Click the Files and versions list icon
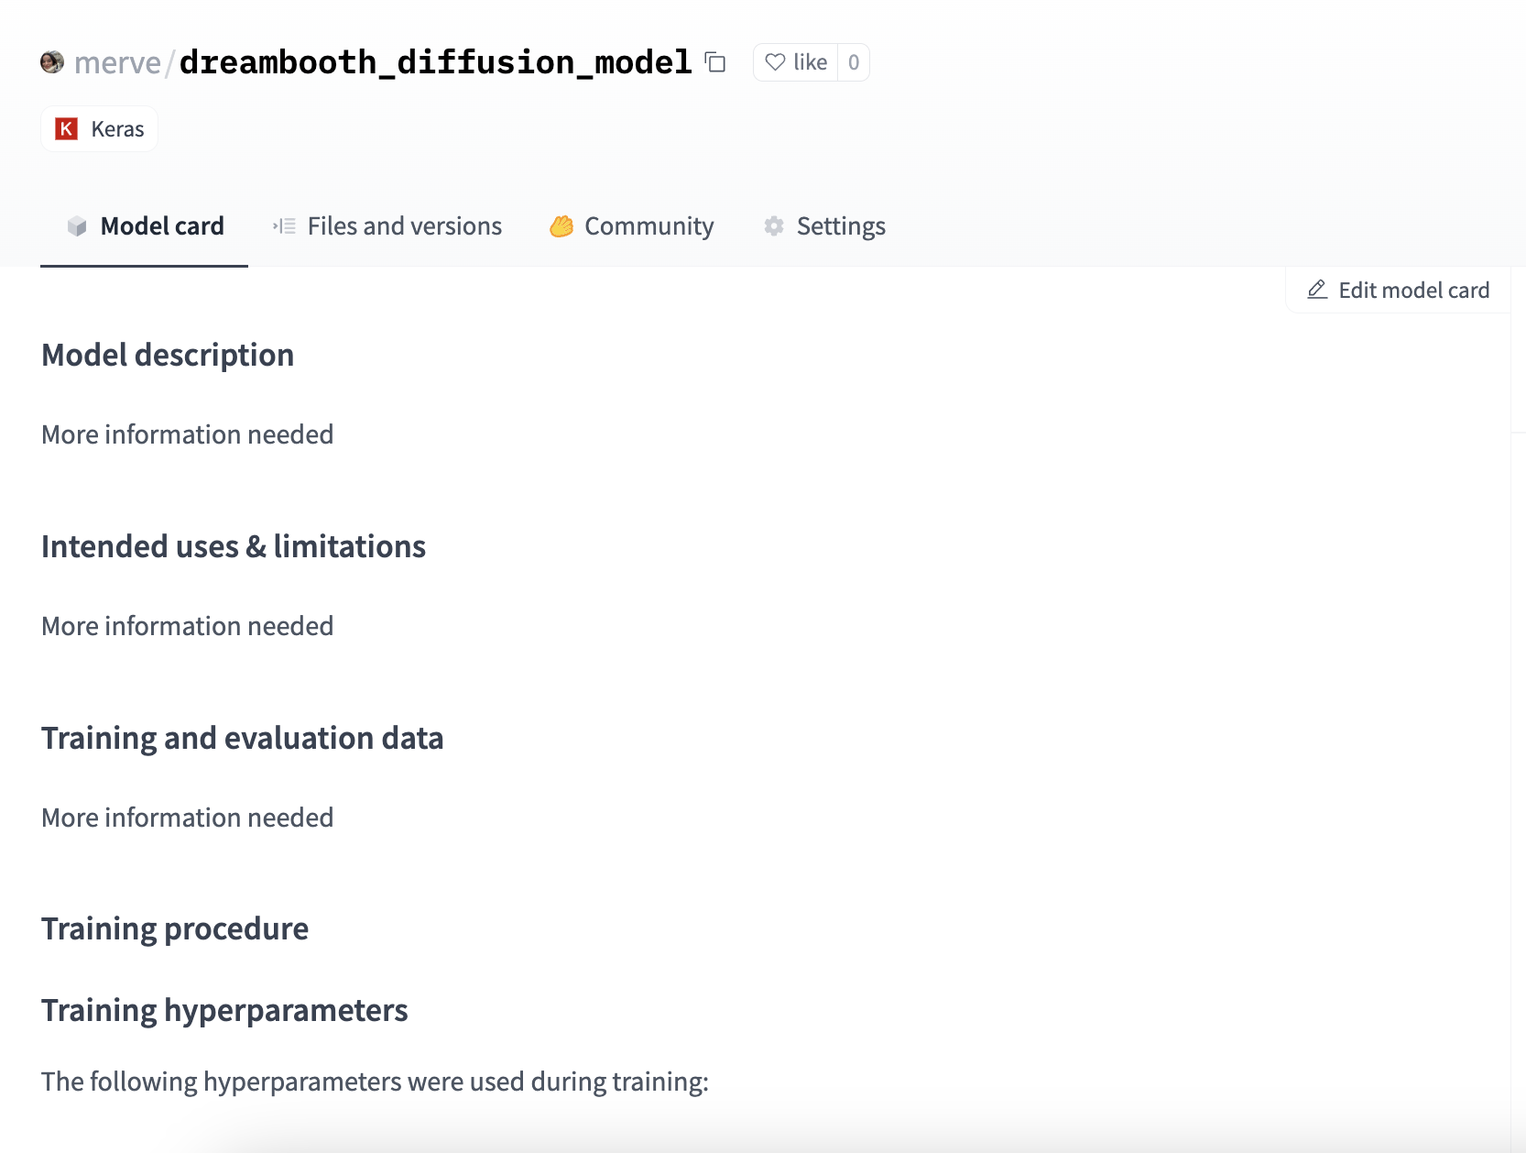 (x=284, y=226)
